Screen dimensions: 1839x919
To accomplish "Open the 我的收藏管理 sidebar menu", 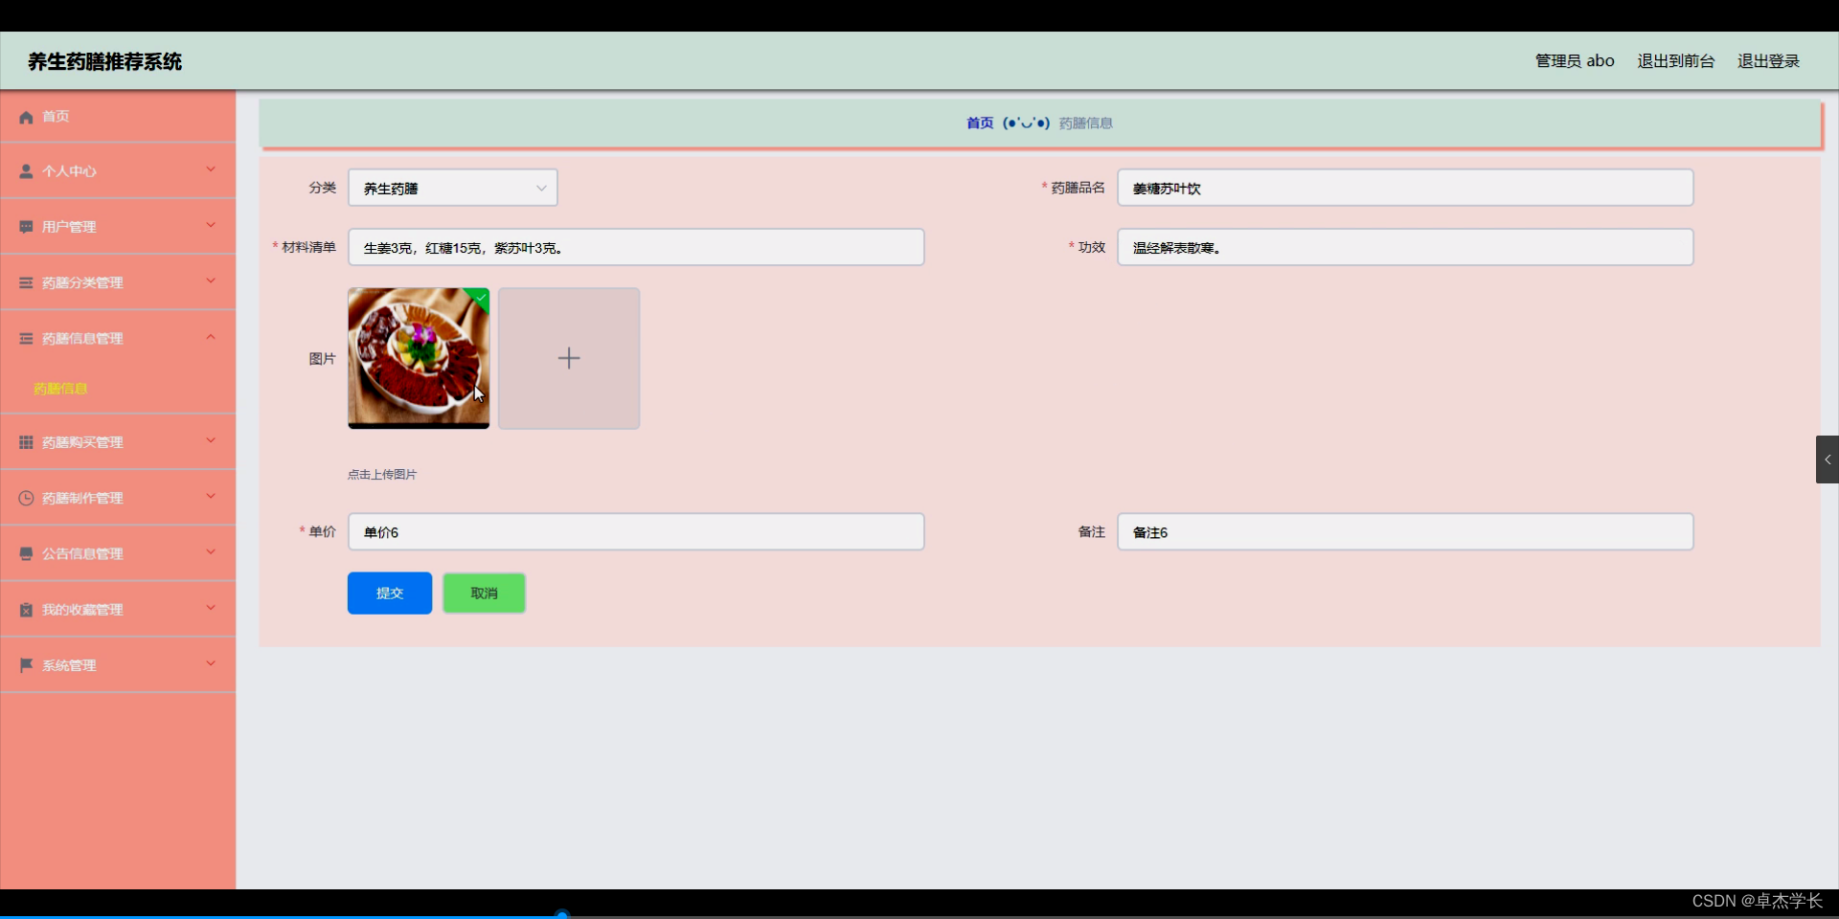I will [118, 610].
